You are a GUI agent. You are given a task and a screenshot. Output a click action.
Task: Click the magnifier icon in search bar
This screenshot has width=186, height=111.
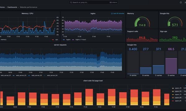tap(71, 2)
